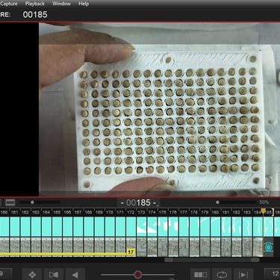
Task: Toggle the short play frames button
Action: tap(200, 275)
